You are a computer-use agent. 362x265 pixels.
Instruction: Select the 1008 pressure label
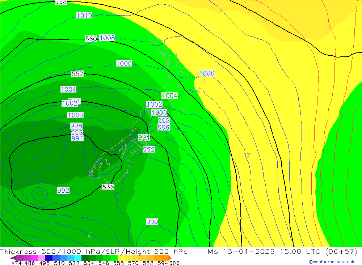107,38
